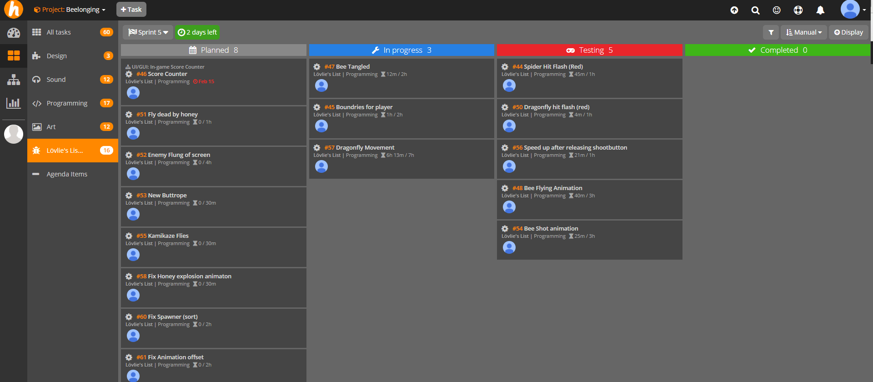Open task #58 Fix Honey explosion animaton
The width and height of the screenshot is (873, 382).
(x=184, y=276)
